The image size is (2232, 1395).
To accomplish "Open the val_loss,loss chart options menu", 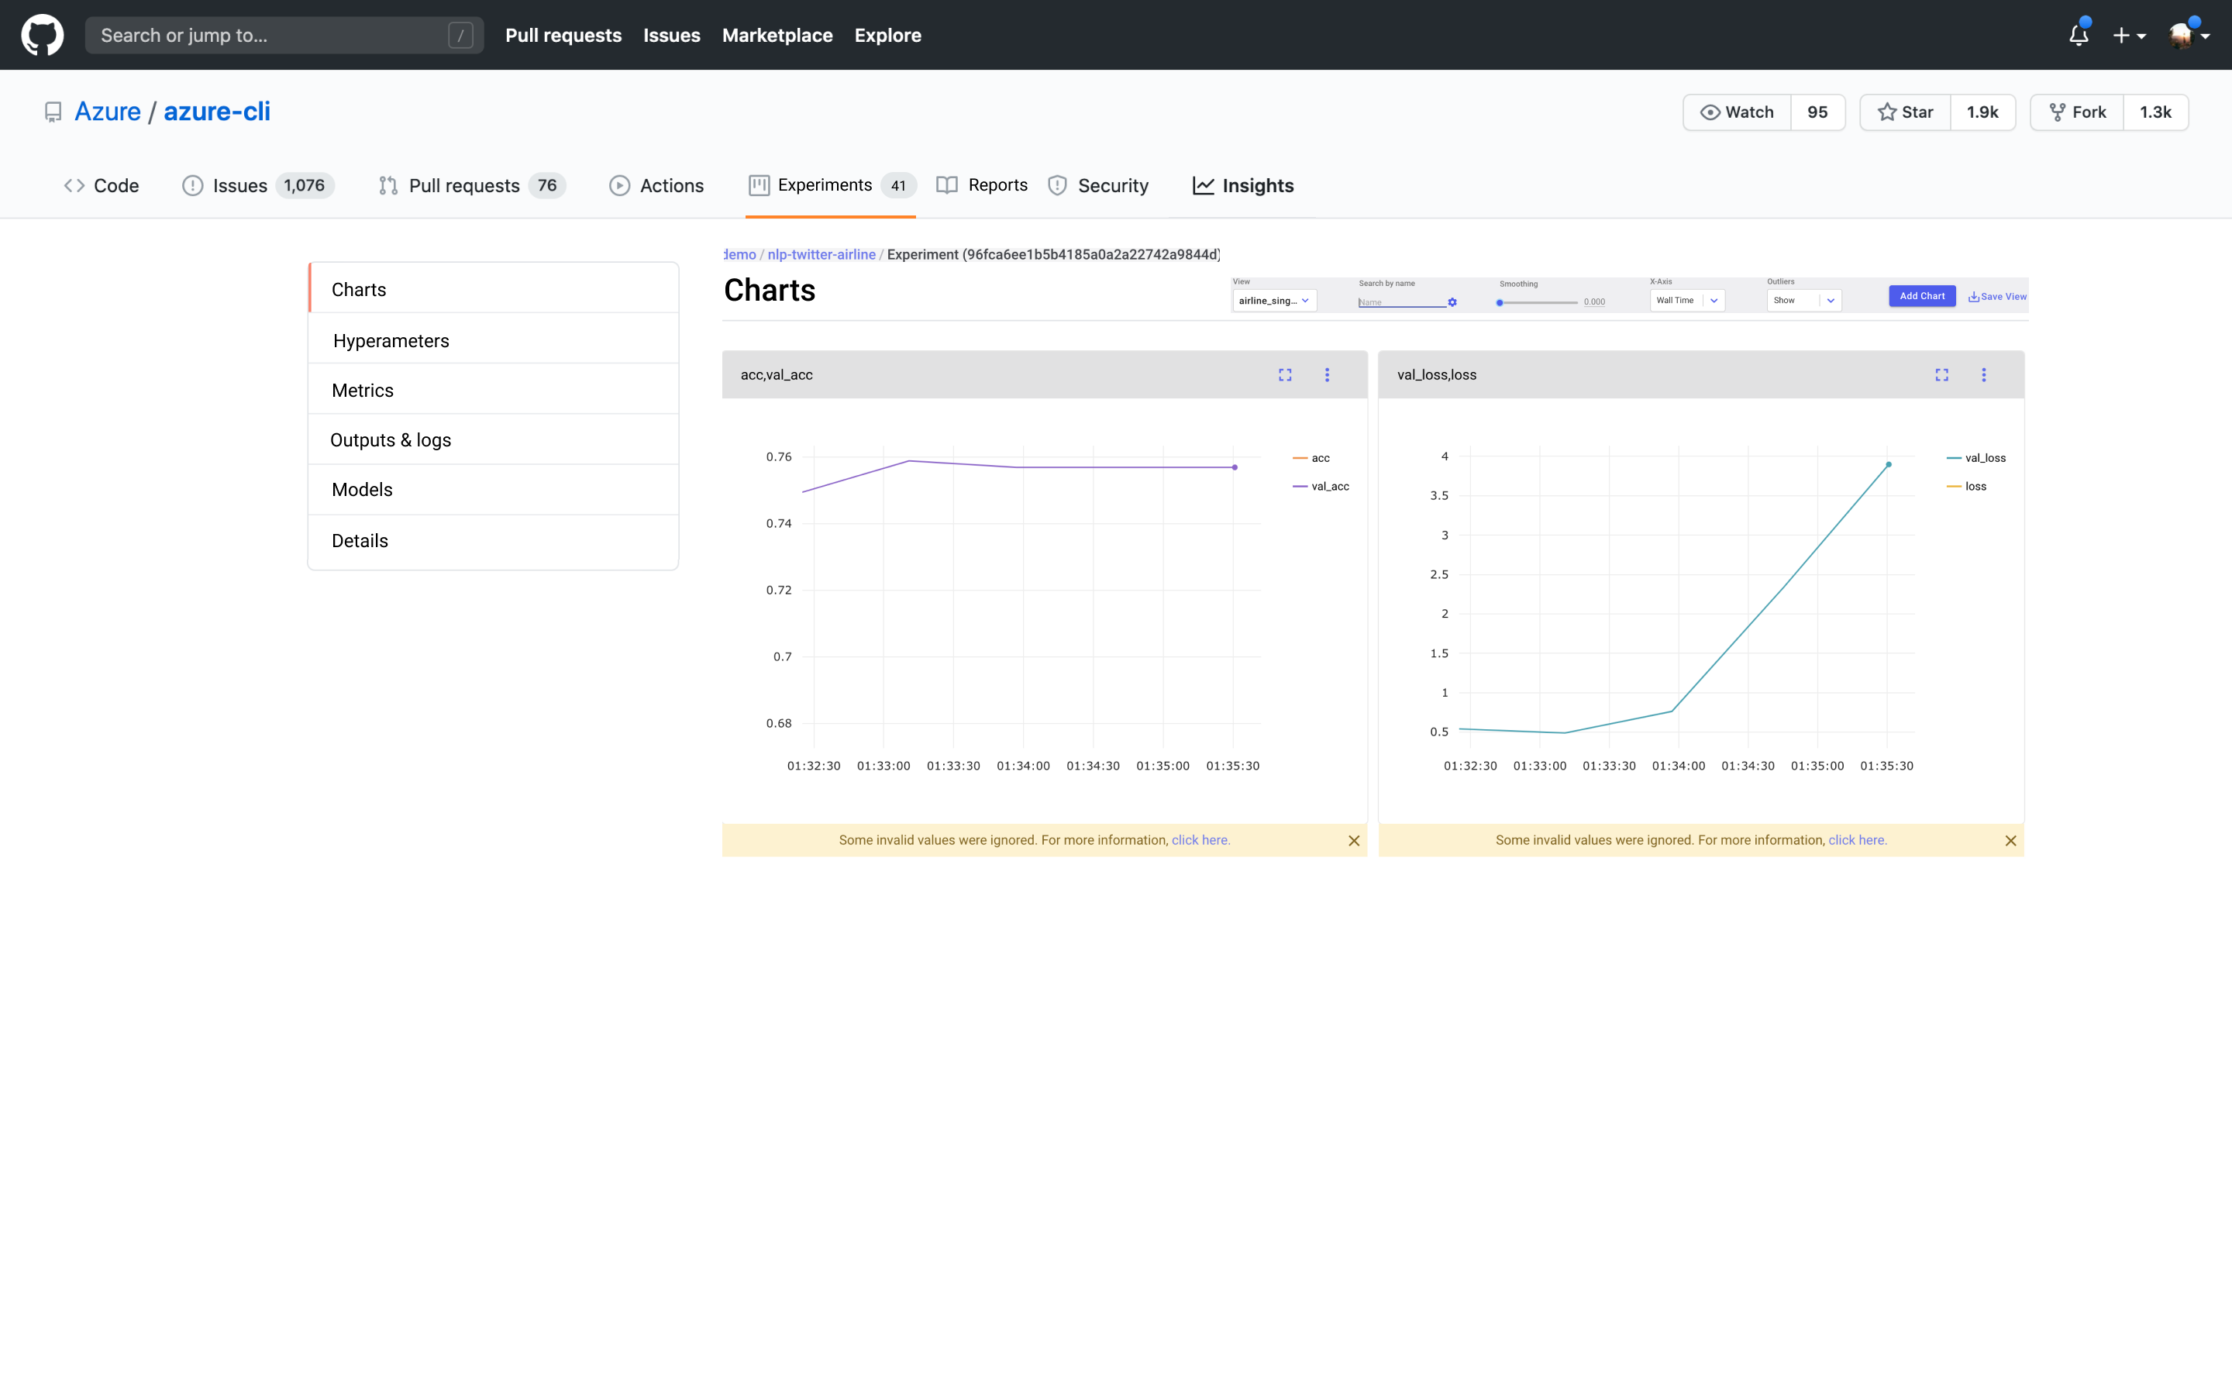I will 1984,374.
